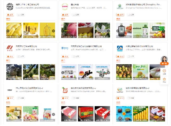This screenshot has height=126, width=171.
Task: Open the PVC cling film product thumbnail
Action: coord(140,114)
